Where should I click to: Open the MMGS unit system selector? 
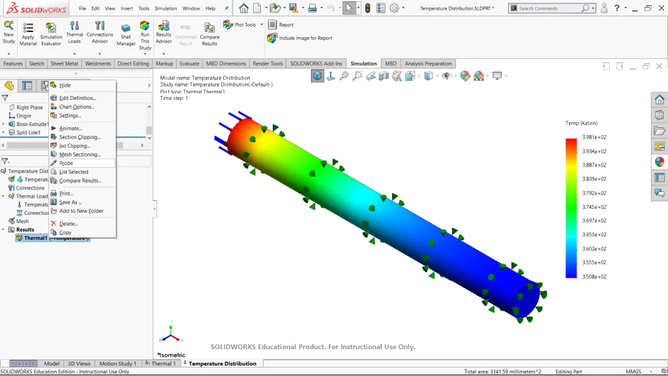pyautogui.click(x=633, y=371)
